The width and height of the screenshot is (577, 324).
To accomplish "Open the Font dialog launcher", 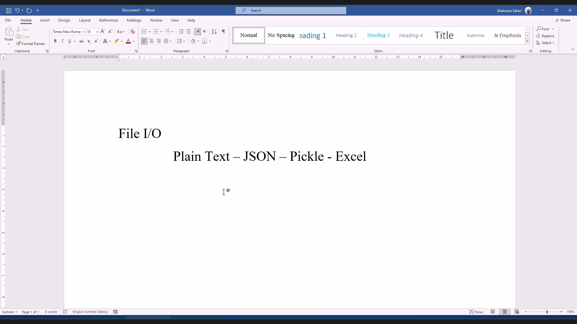I will click(x=136, y=51).
